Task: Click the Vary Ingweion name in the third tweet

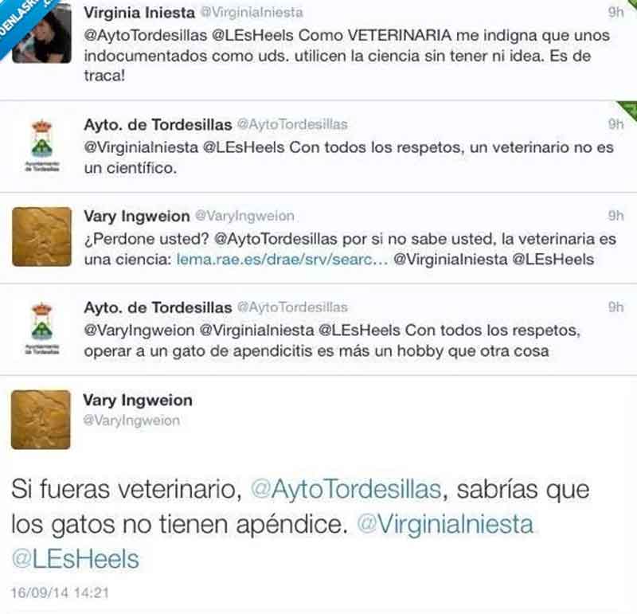Action: (x=136, y=216)
